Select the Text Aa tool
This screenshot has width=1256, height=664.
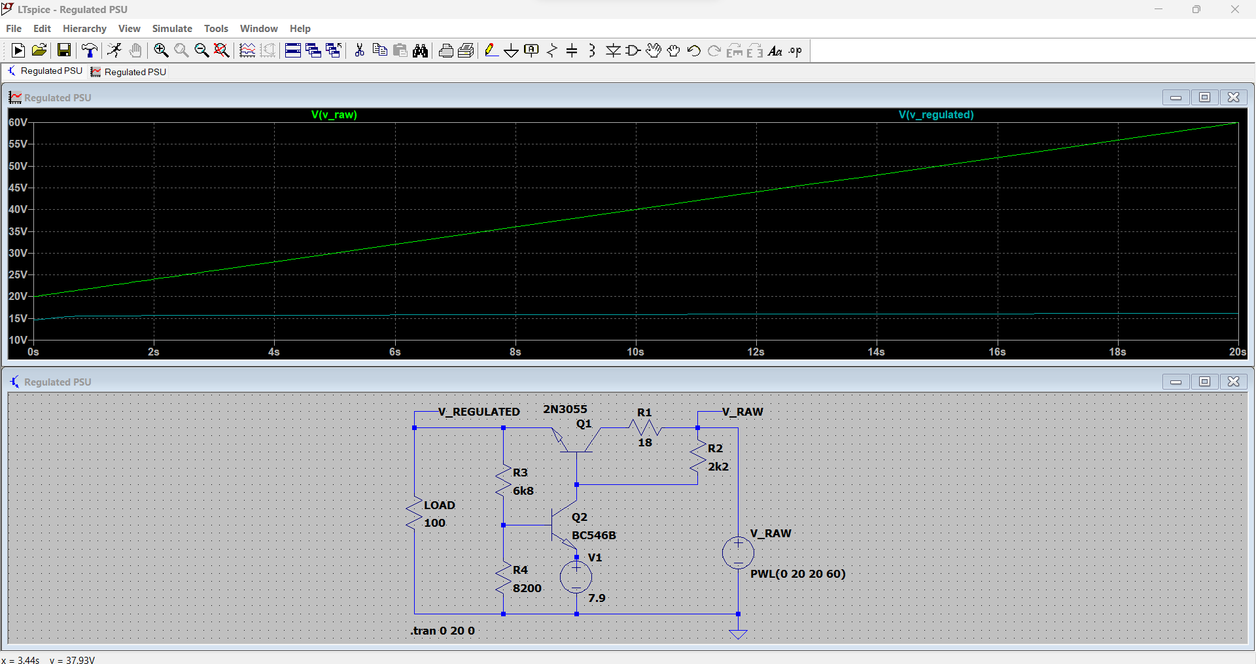(775, 50)
